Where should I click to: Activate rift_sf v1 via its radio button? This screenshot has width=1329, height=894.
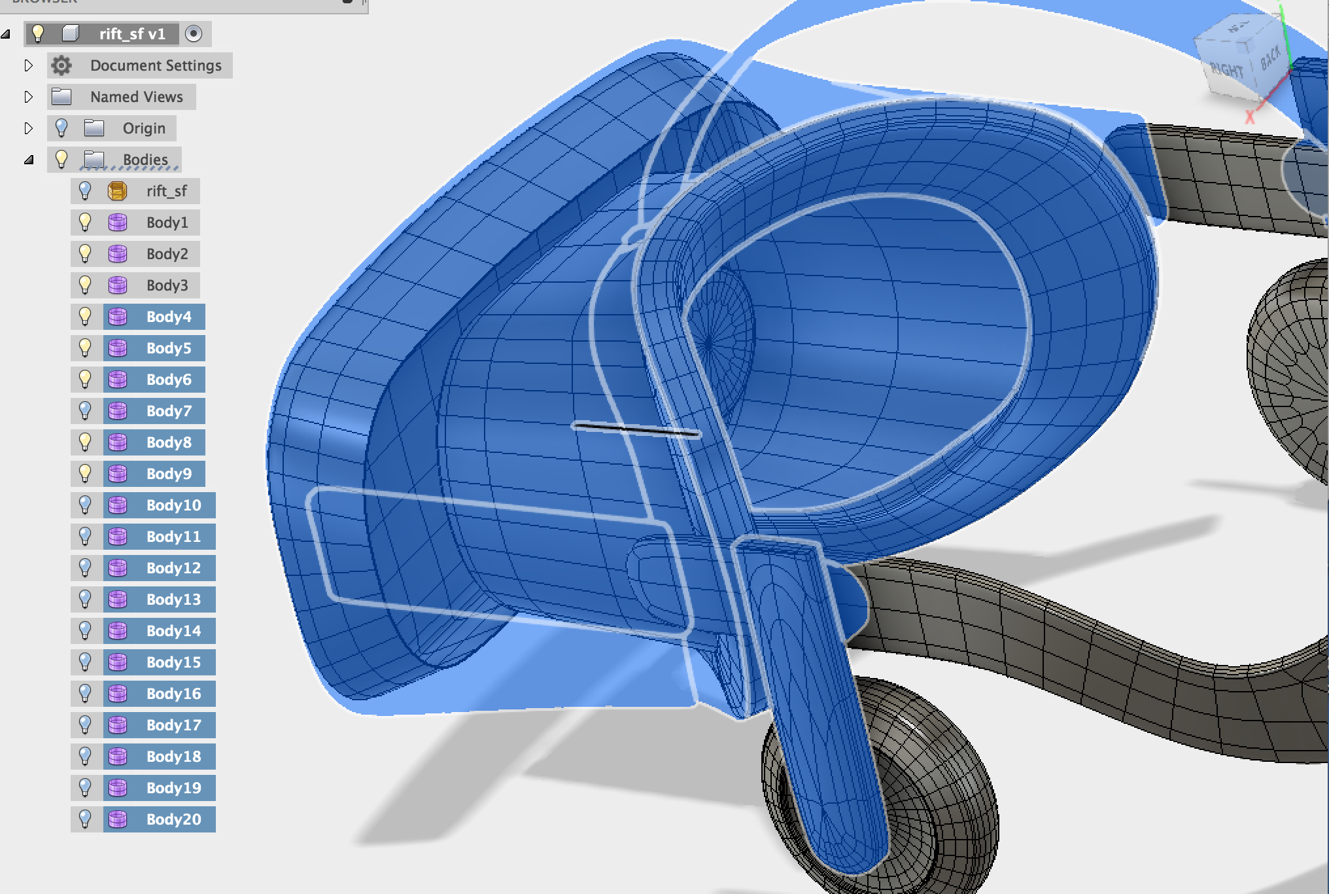(193, 34)
